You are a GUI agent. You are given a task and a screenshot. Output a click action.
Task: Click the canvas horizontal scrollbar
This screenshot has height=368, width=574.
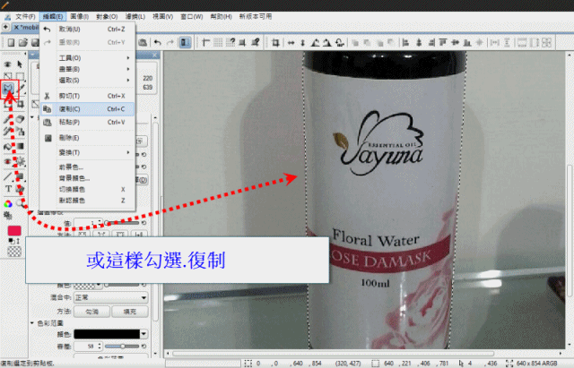[x=333, y=354]
